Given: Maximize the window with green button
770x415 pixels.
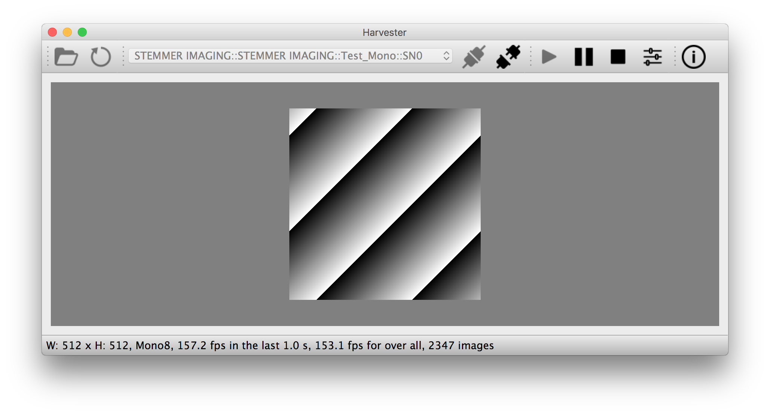Looking at the screenshot, I should click(82, 33).
